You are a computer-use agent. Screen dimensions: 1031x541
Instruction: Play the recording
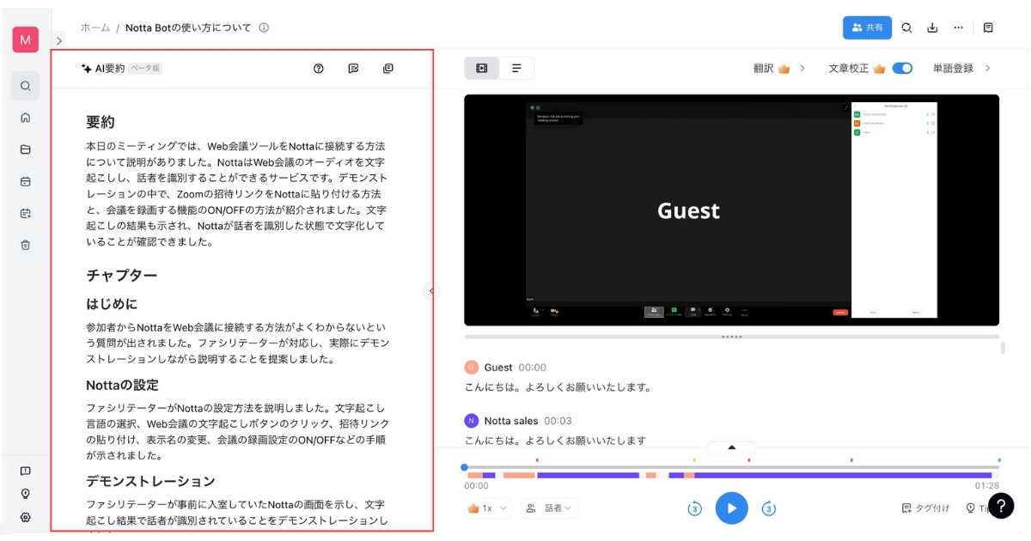tap(732, 508)
